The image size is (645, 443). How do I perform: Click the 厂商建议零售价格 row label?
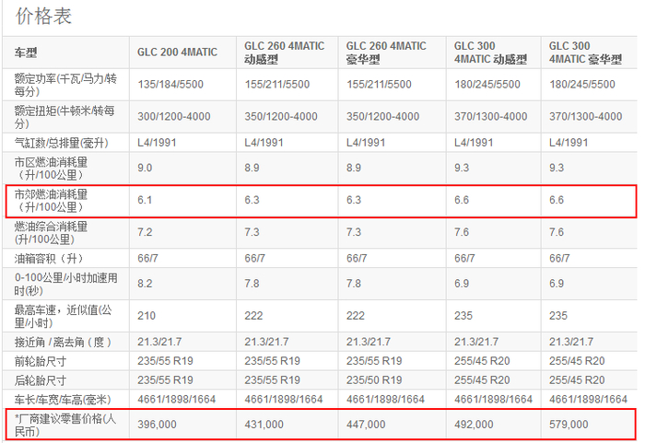(65, 426)
